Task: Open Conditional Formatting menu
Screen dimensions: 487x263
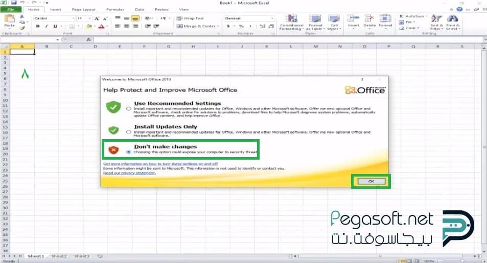Action: [x=291, y=23]
